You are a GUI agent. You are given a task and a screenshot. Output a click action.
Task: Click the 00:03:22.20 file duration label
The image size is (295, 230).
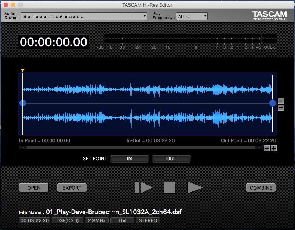point(34,220)
